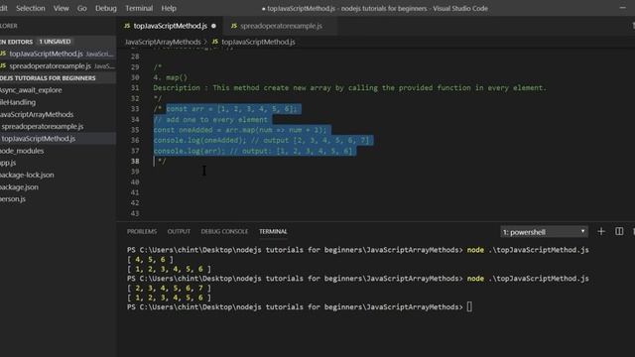Create a new terminal with plus icon

pos(601,231)
